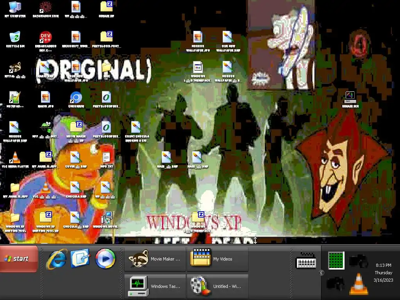The image size is (400, 300).
Task: Switch to the My Videos taskbar button
Action: pyautogui.click(x=217, y=259)
